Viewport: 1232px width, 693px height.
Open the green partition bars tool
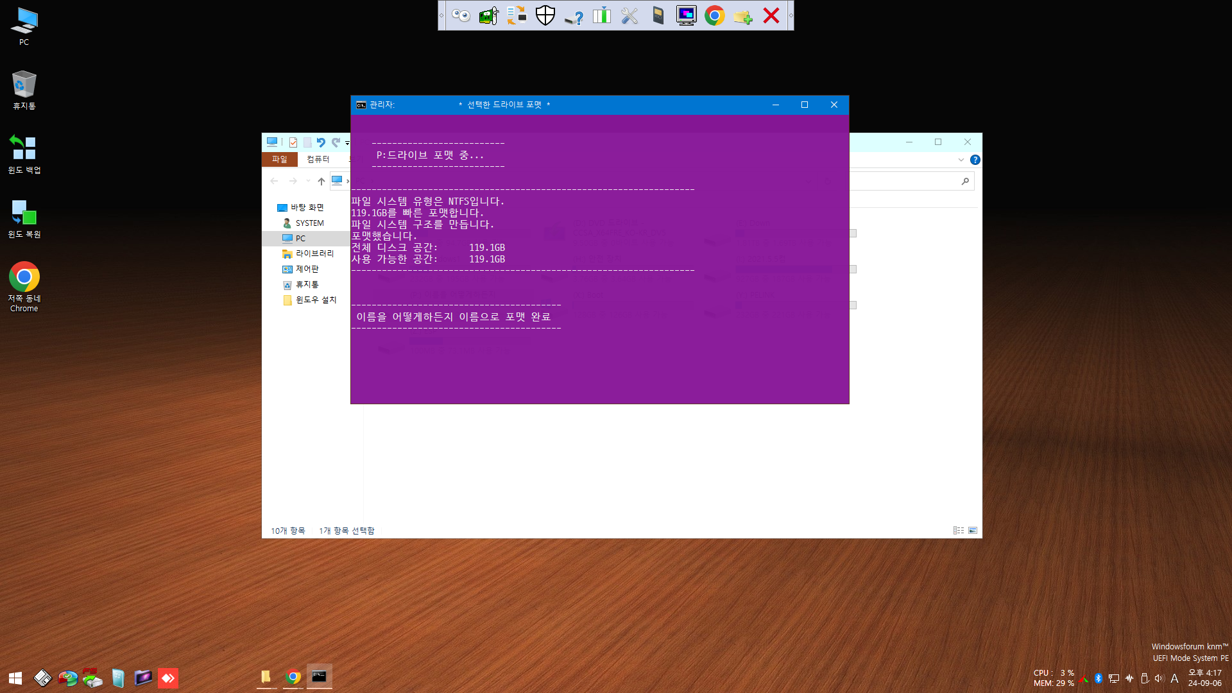tap(602, 15)
